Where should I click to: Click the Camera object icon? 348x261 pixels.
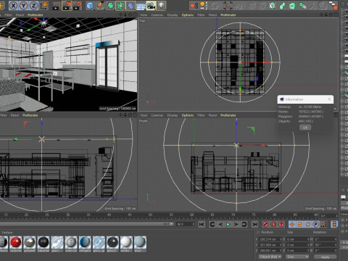[x=151, y=6]
